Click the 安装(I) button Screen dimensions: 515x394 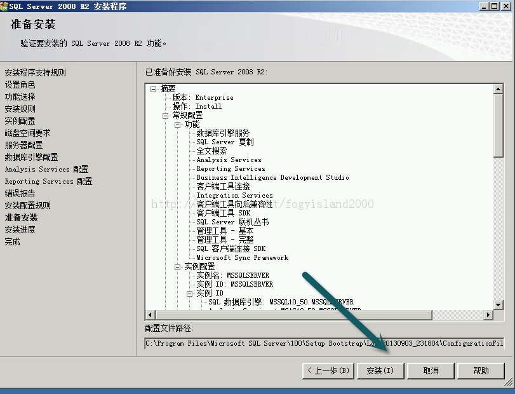pos(380,370)
